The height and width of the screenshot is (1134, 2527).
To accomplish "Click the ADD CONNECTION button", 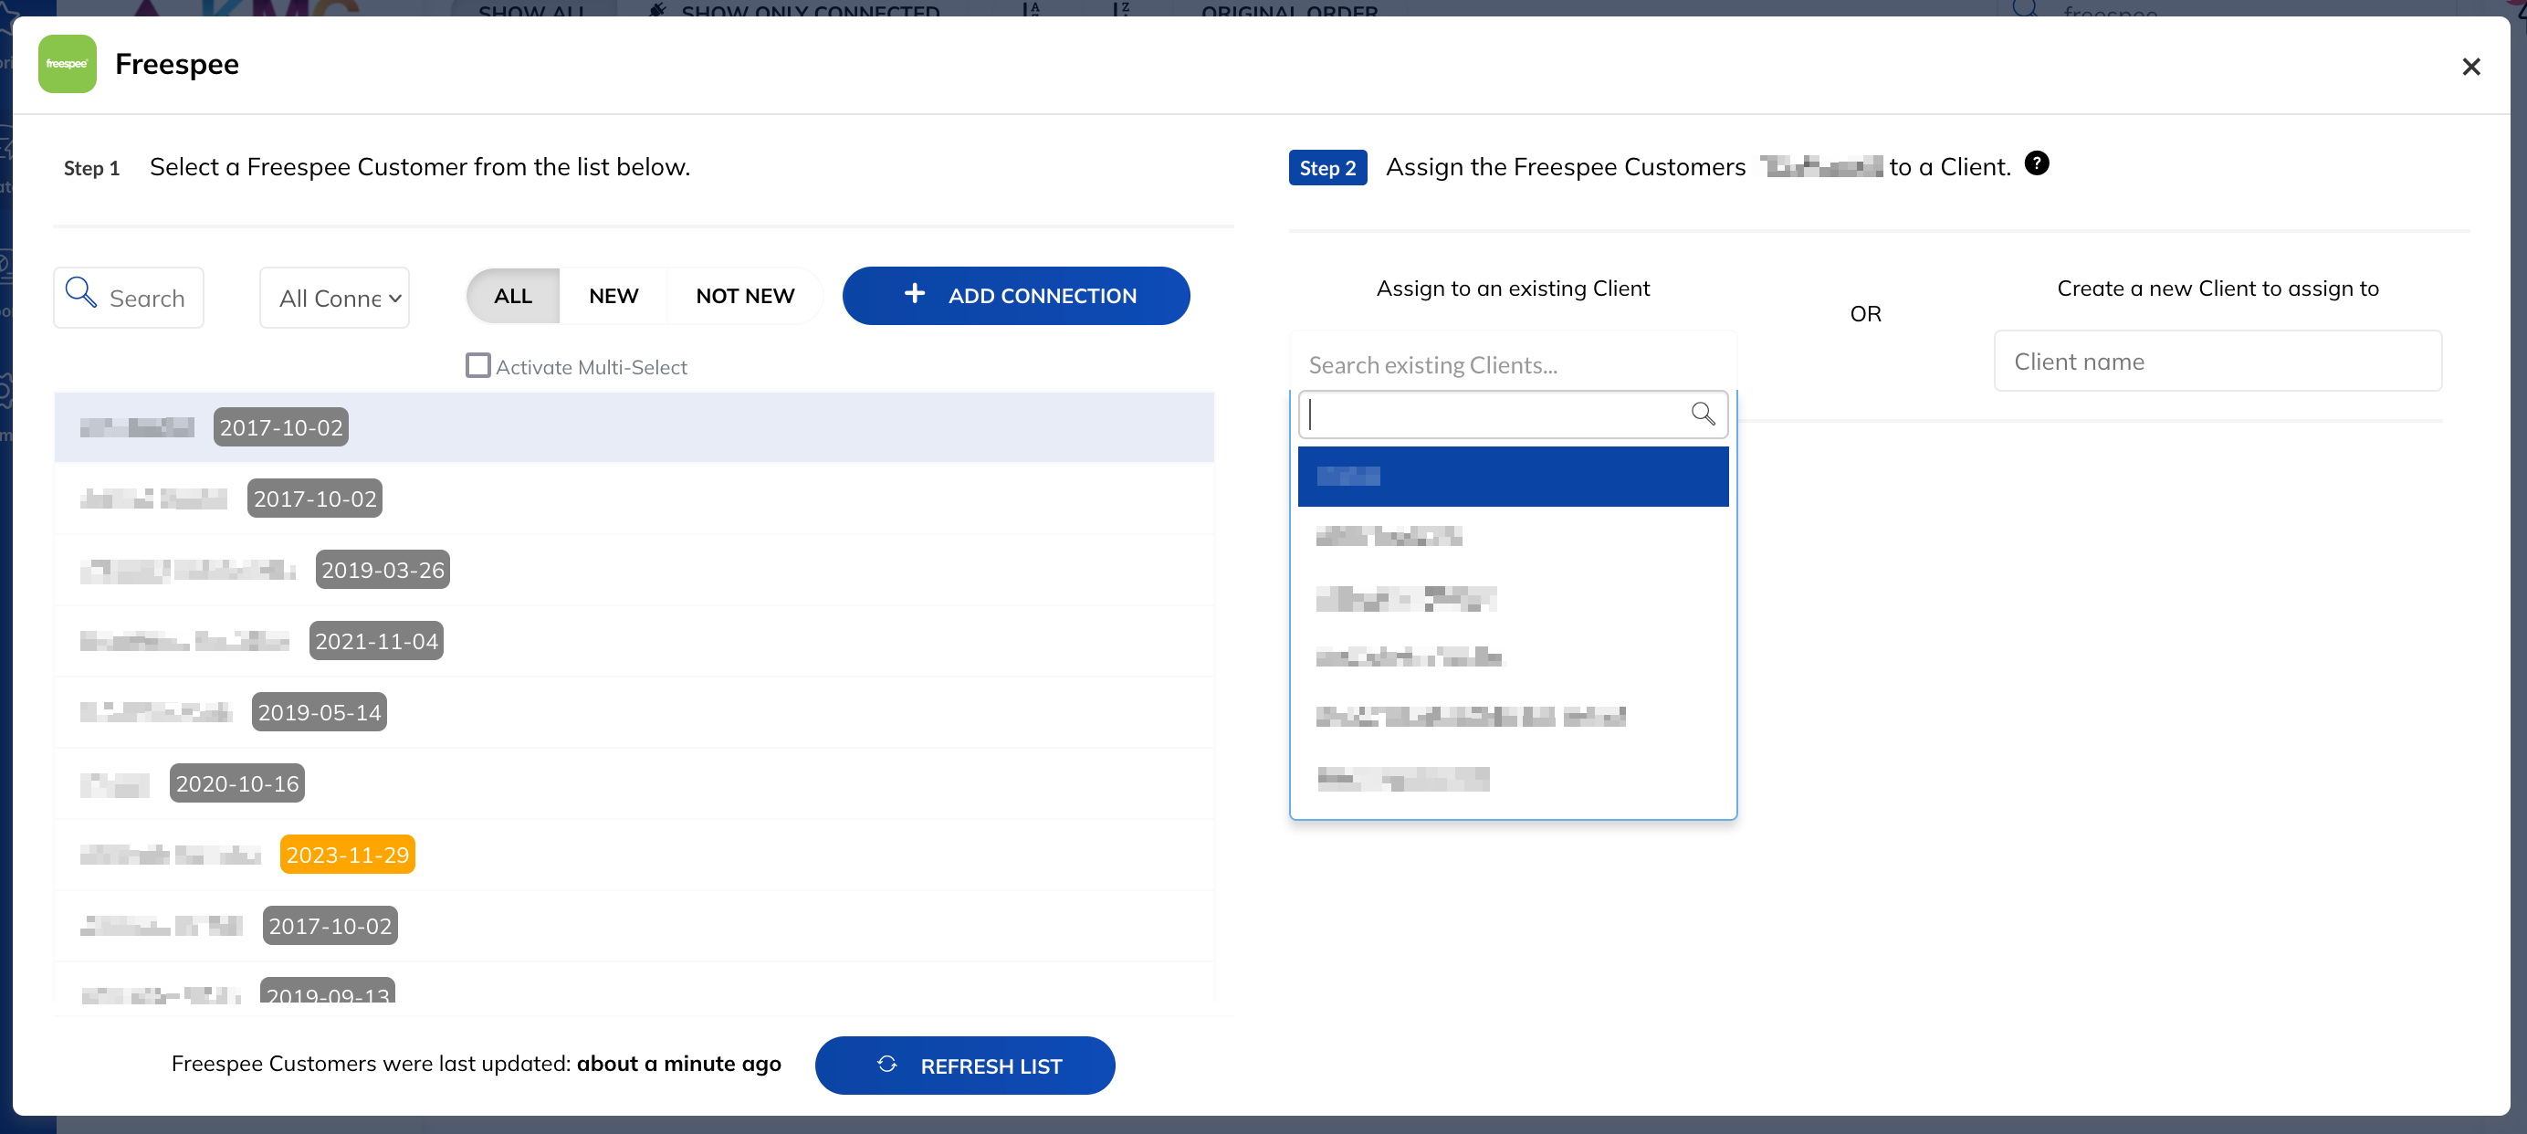I will 1015,295.
